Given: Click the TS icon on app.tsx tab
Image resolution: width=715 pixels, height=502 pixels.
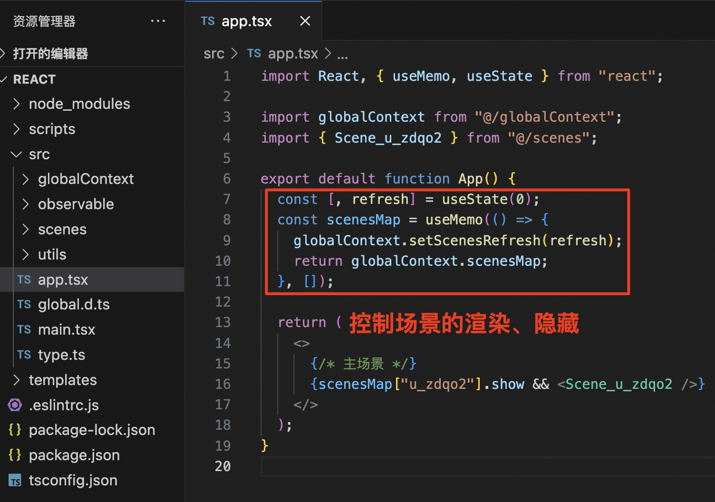Looking at the screenshot, I should click(x=208, y=21).
